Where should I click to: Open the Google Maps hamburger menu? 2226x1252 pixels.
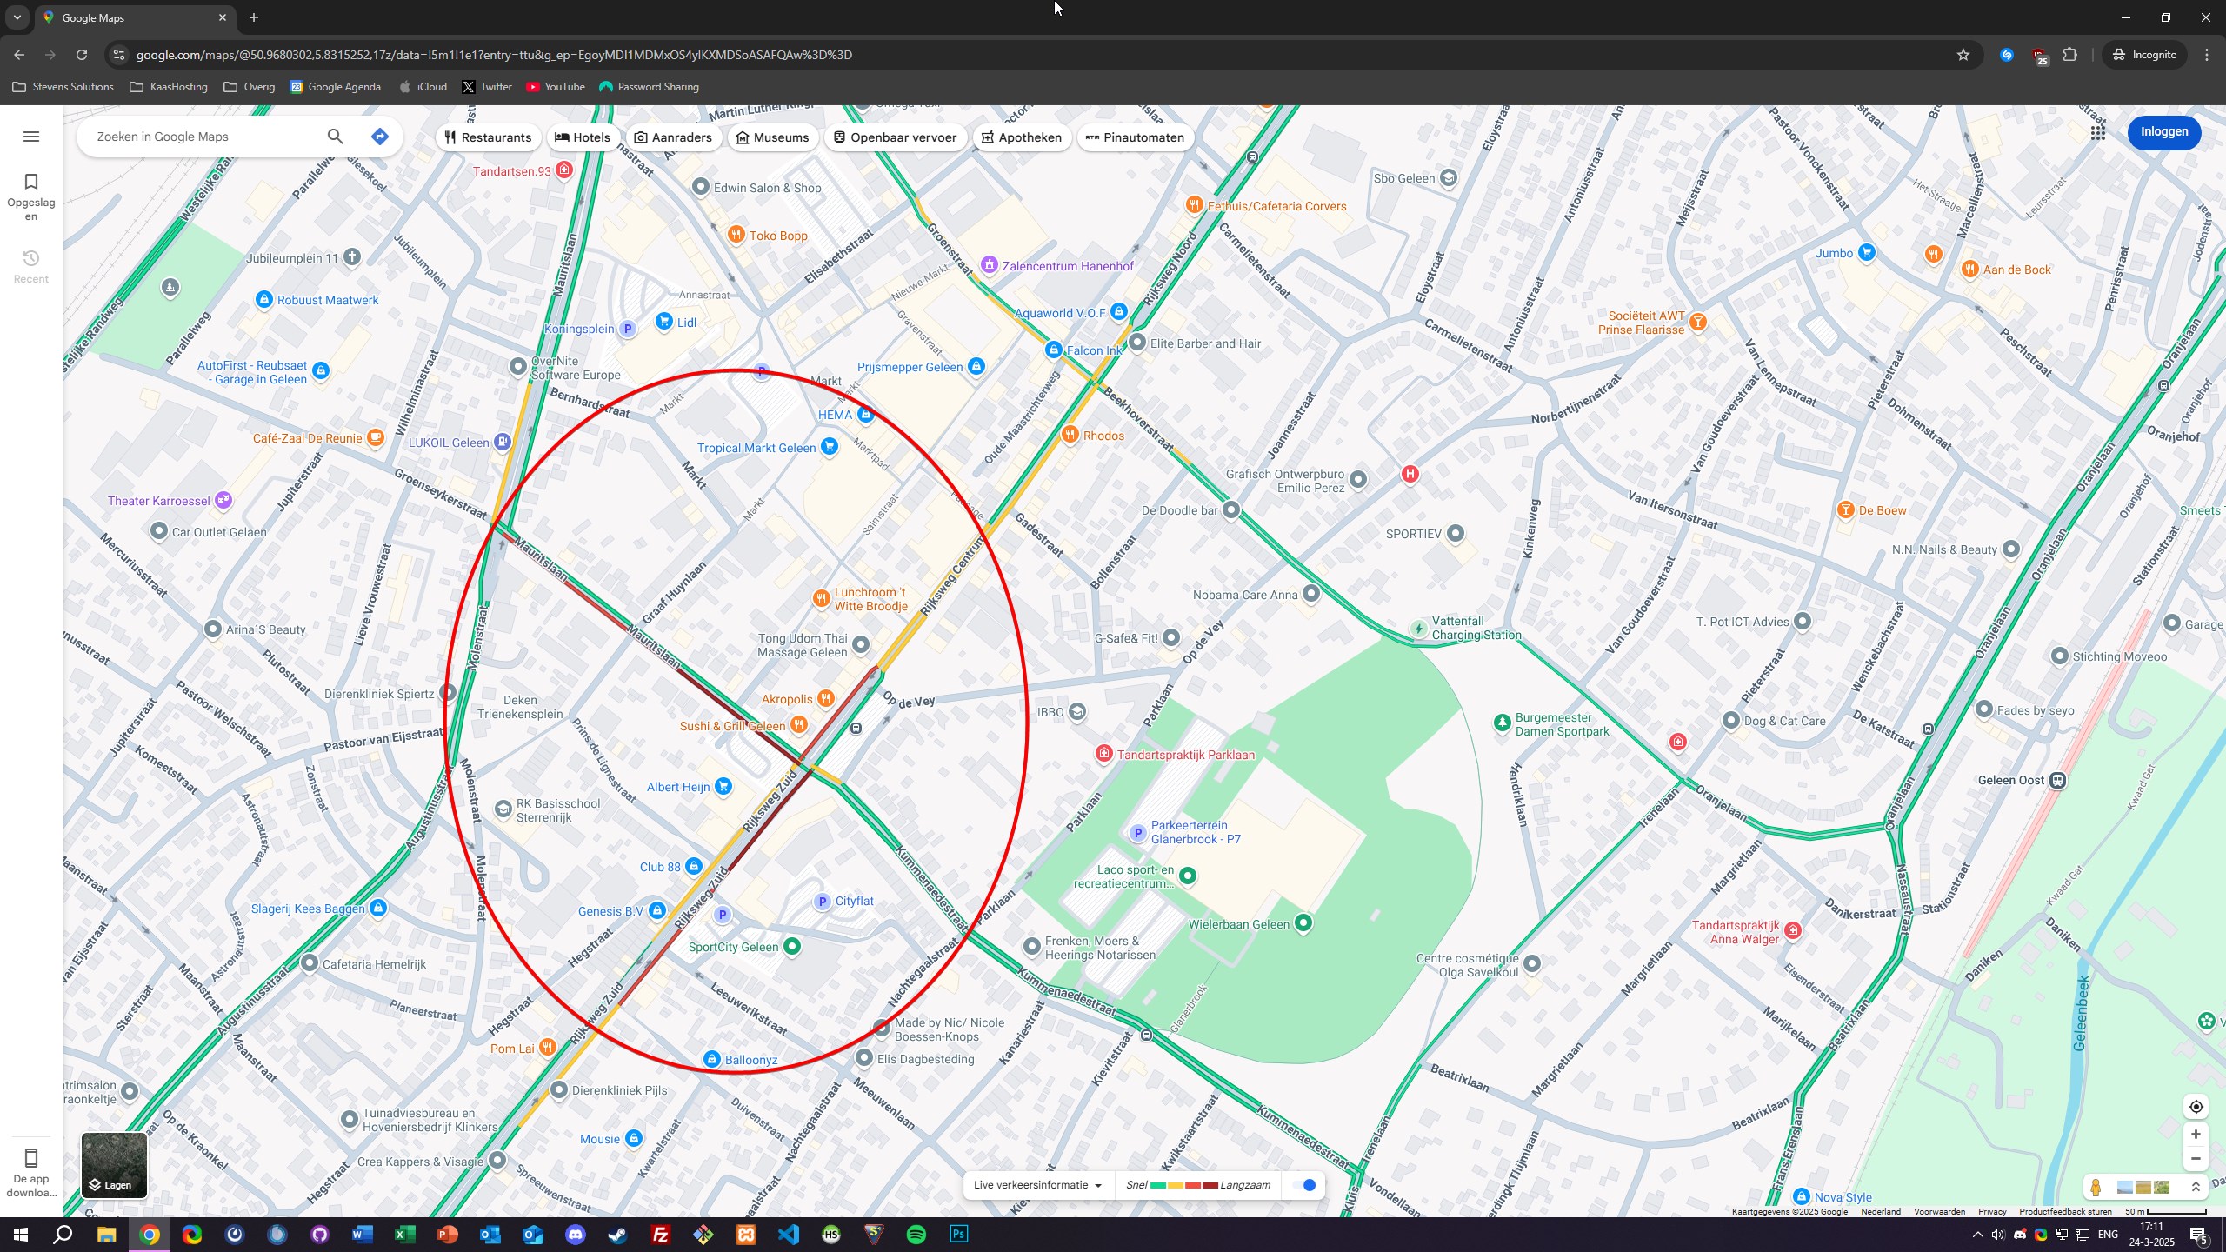click(31, 137)
